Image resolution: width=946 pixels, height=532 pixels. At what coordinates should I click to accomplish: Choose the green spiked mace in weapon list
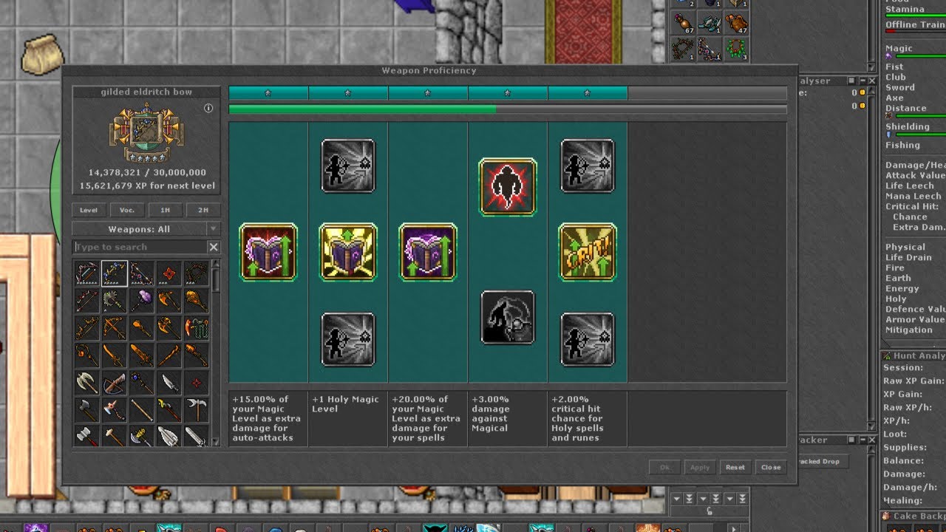point(114,300)
